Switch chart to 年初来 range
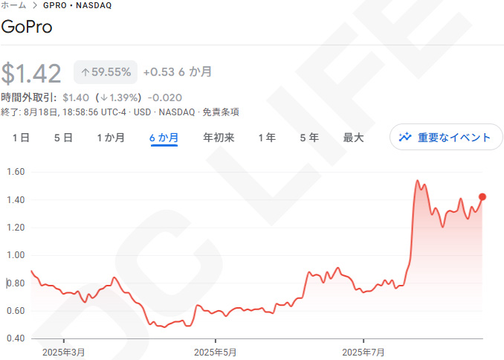The width and height of the screenshot is (504, 360). click(219, 138)
